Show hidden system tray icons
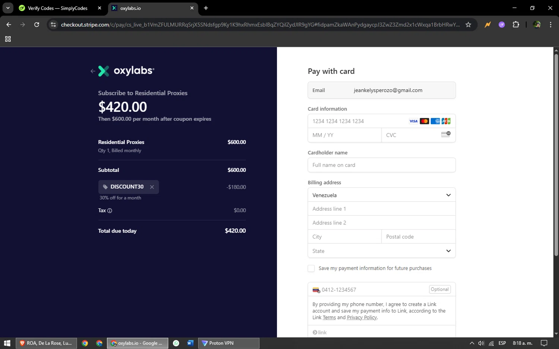 (472, 343)
